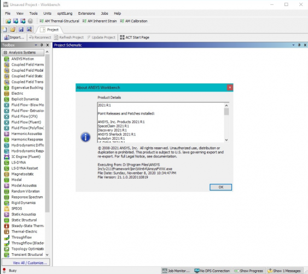Viewport: 308px width, 274px height.
Task: Pick the Harmonic Response icon
Action: click(7, 139)
